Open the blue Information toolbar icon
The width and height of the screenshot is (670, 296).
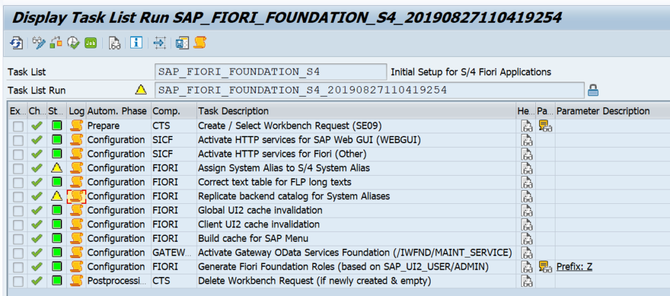136,42
